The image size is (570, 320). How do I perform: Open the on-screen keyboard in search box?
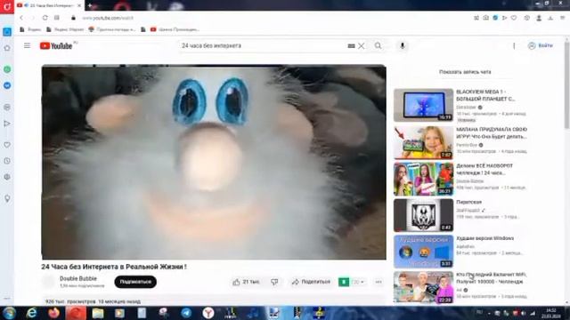[x=351, y=45]
